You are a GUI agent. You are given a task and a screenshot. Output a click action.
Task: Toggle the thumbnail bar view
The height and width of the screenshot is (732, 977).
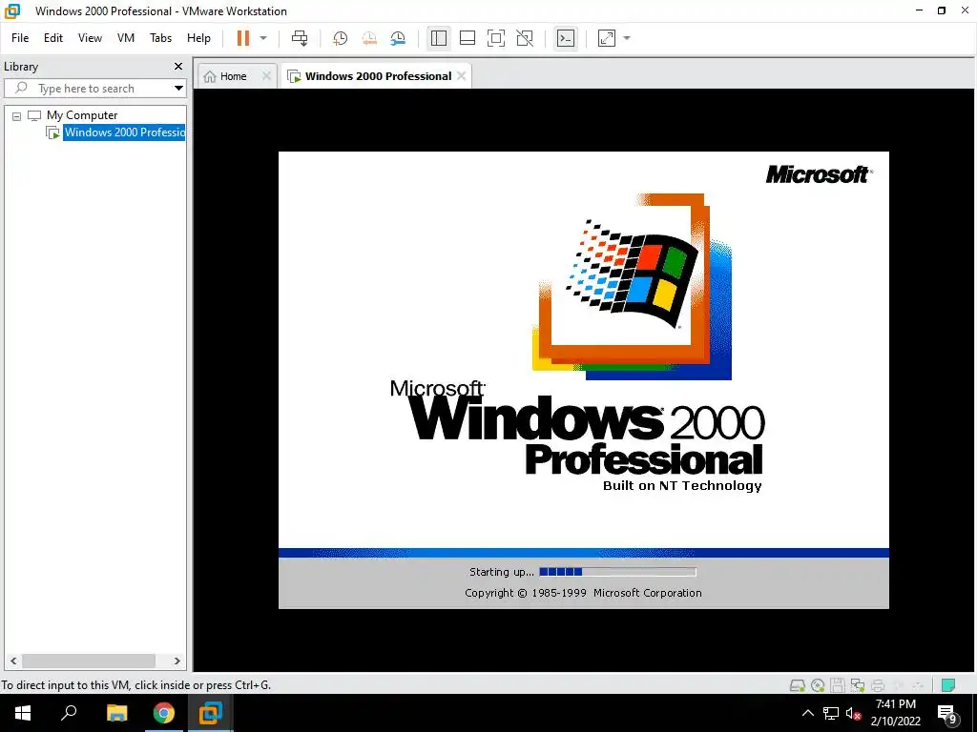point(468,38)
